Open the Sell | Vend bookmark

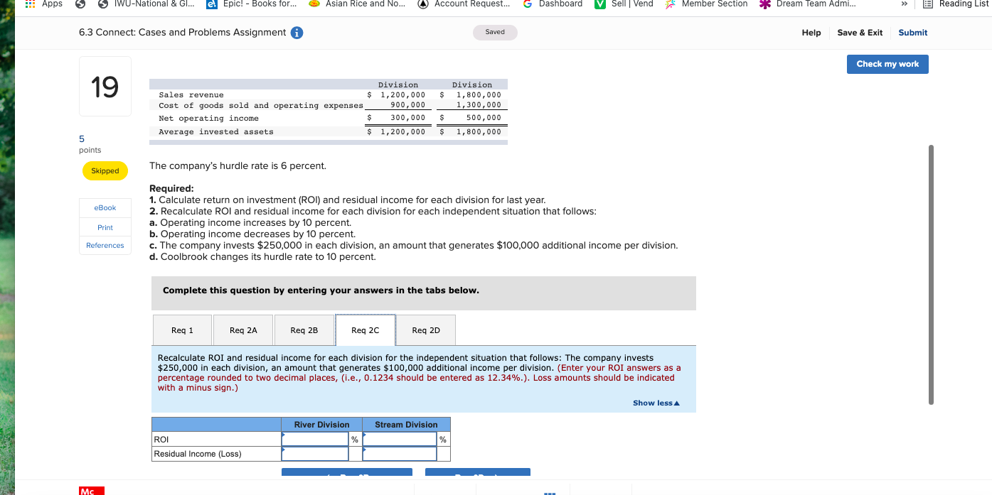click(x=624, y=5)
